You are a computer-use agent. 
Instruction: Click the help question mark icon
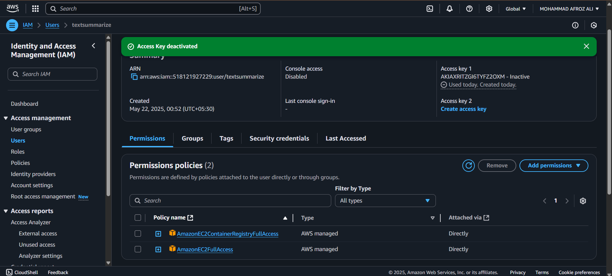coord(469,9)
